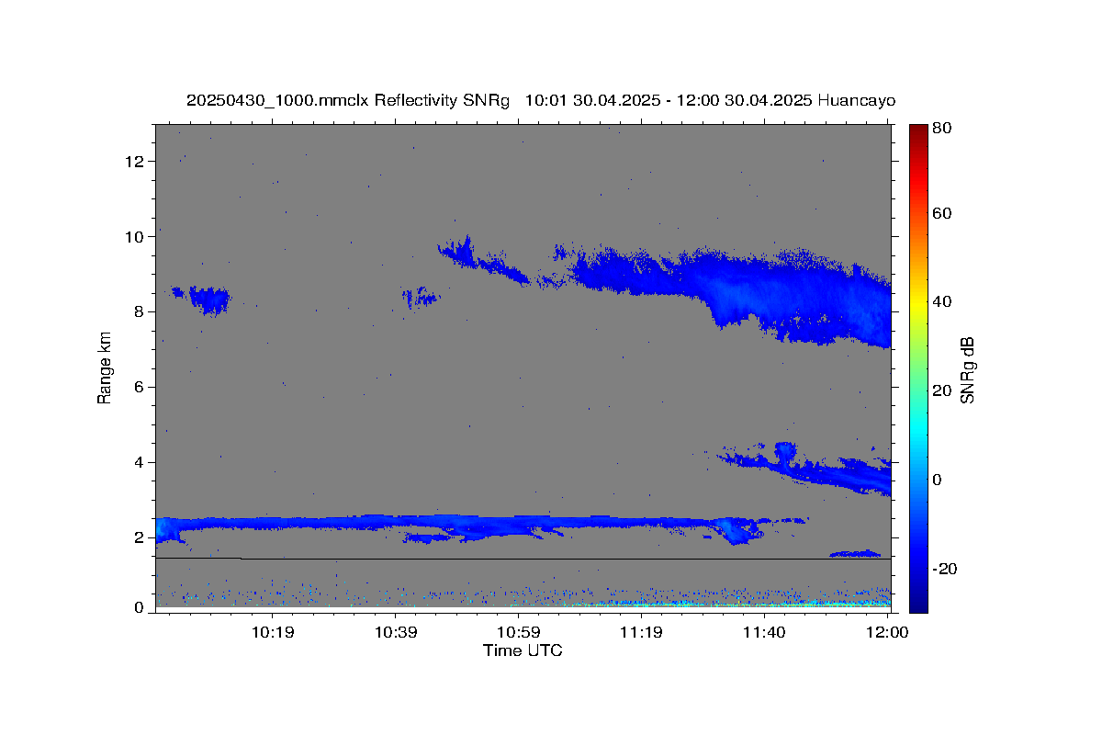
Task: Click the 'Huancayo' station name in title
Action: coord(858,101)
